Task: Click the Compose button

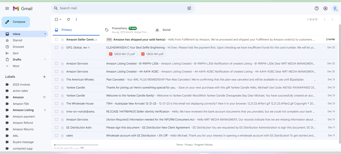Action: click(16, 22)
